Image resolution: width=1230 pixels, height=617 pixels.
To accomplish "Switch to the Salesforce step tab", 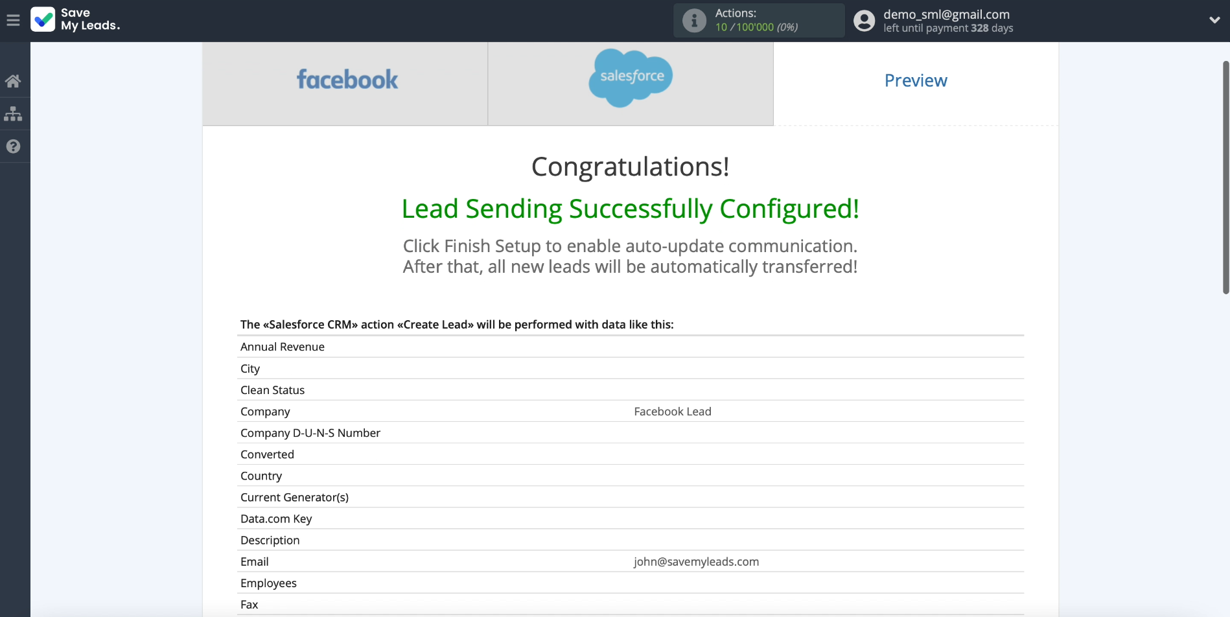I will point(631,84).
